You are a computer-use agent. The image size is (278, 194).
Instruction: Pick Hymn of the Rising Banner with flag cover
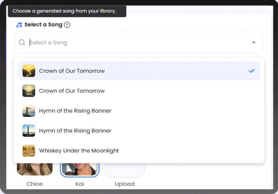pos(75,111)
